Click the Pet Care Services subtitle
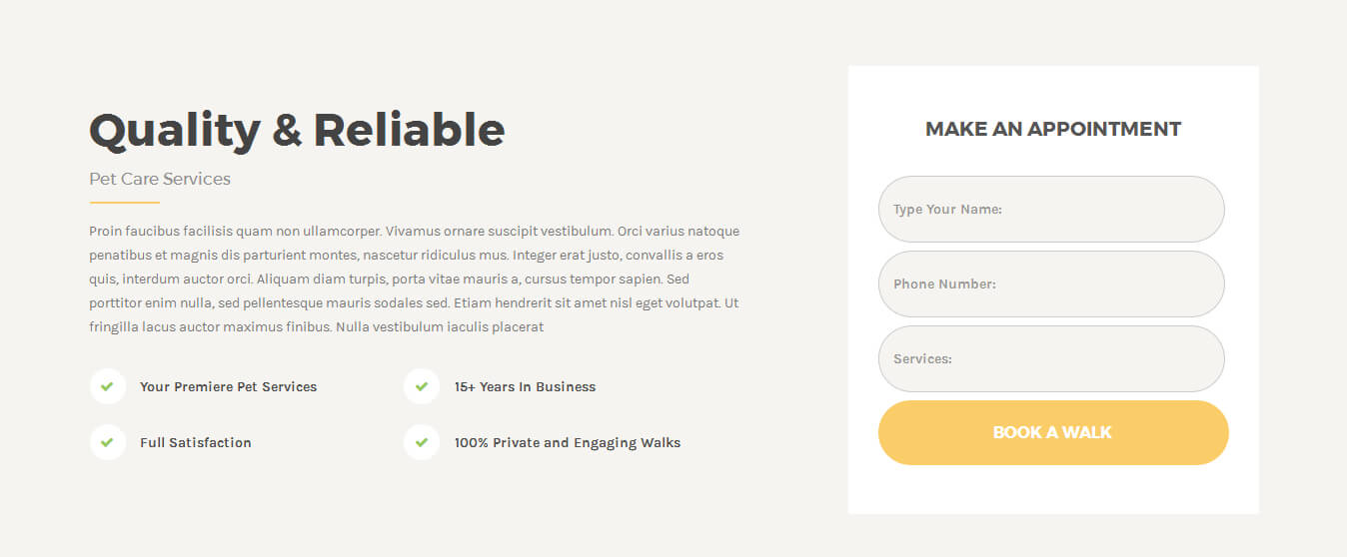Viewport: 1347px width, 557px height. (x=160, y=179)
